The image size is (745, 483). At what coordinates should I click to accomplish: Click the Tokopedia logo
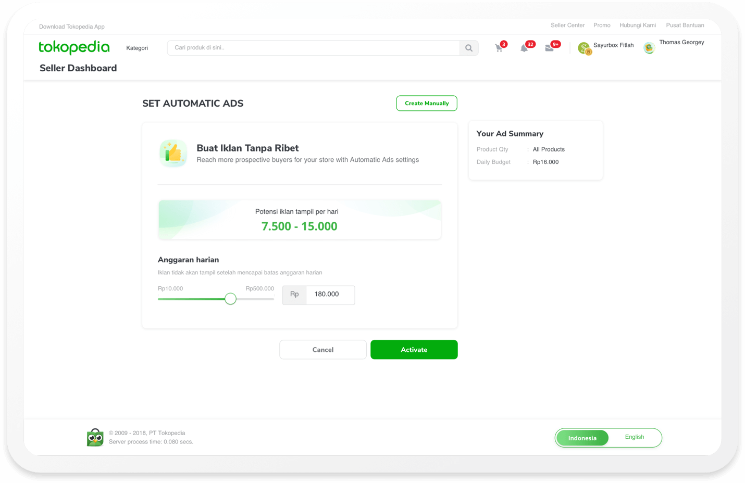point(74,47)
